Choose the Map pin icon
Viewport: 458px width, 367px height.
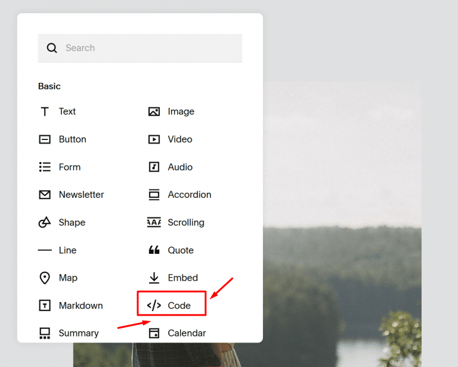coord(45,278)
